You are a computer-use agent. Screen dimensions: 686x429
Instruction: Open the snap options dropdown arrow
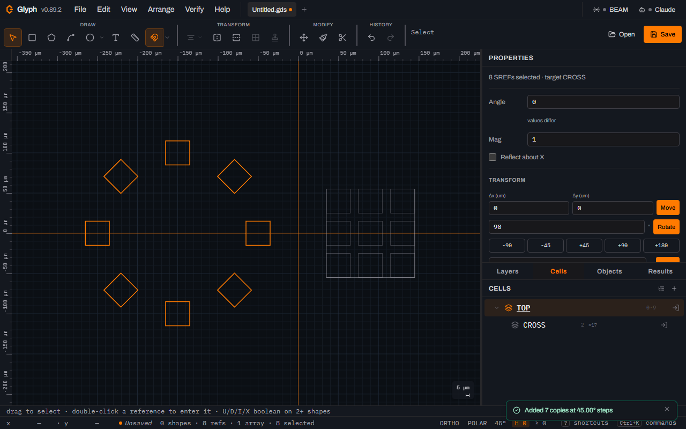click(x=167, y=38)
